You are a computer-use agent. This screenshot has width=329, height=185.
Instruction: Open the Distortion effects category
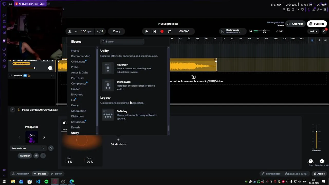(x=77, y=116)
